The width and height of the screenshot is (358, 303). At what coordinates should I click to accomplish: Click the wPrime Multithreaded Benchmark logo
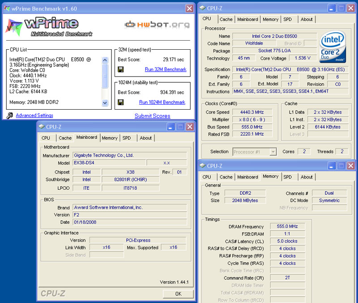(49, 26)
